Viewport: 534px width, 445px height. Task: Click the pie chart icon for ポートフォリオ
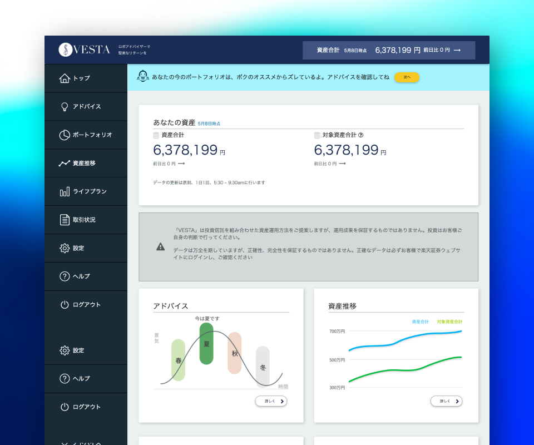(x=65, y=135)
